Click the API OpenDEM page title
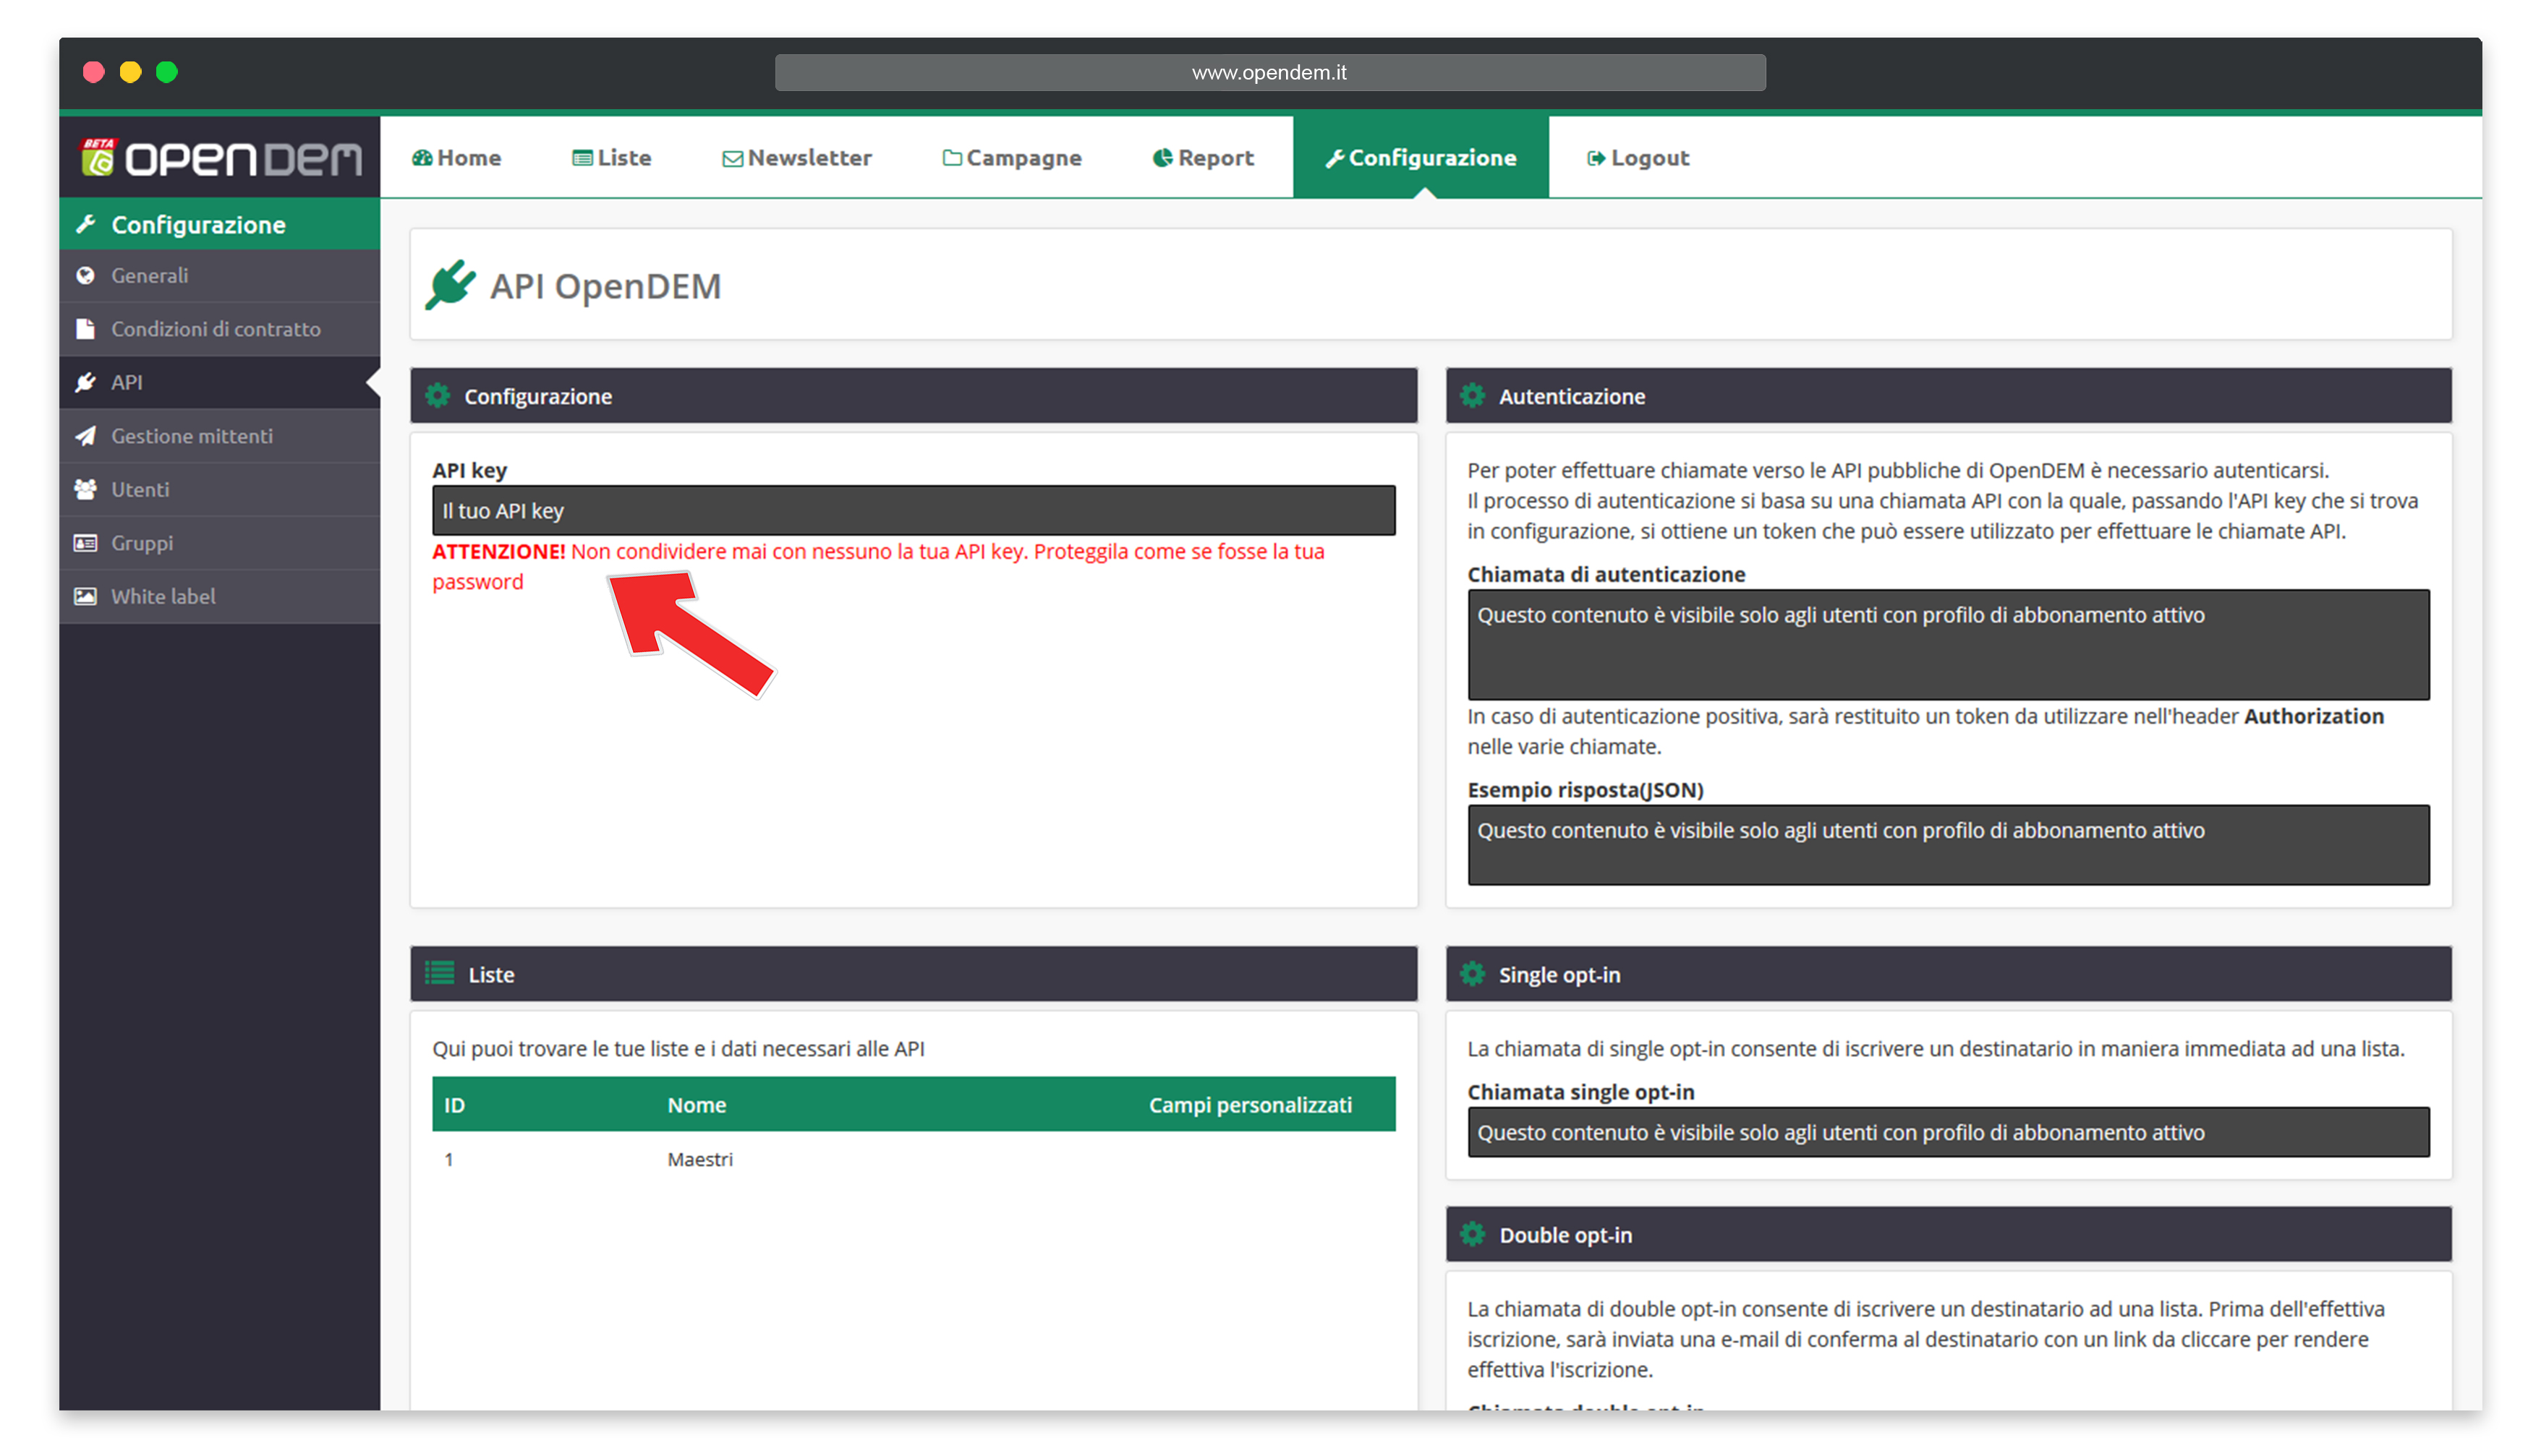2541x1456 pixels. [605, 286]
